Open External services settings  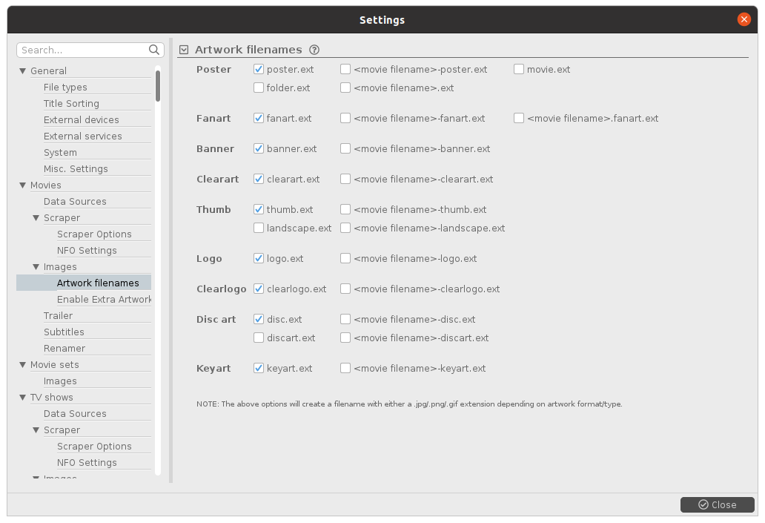pyautogui.click(x=82, y=136)
